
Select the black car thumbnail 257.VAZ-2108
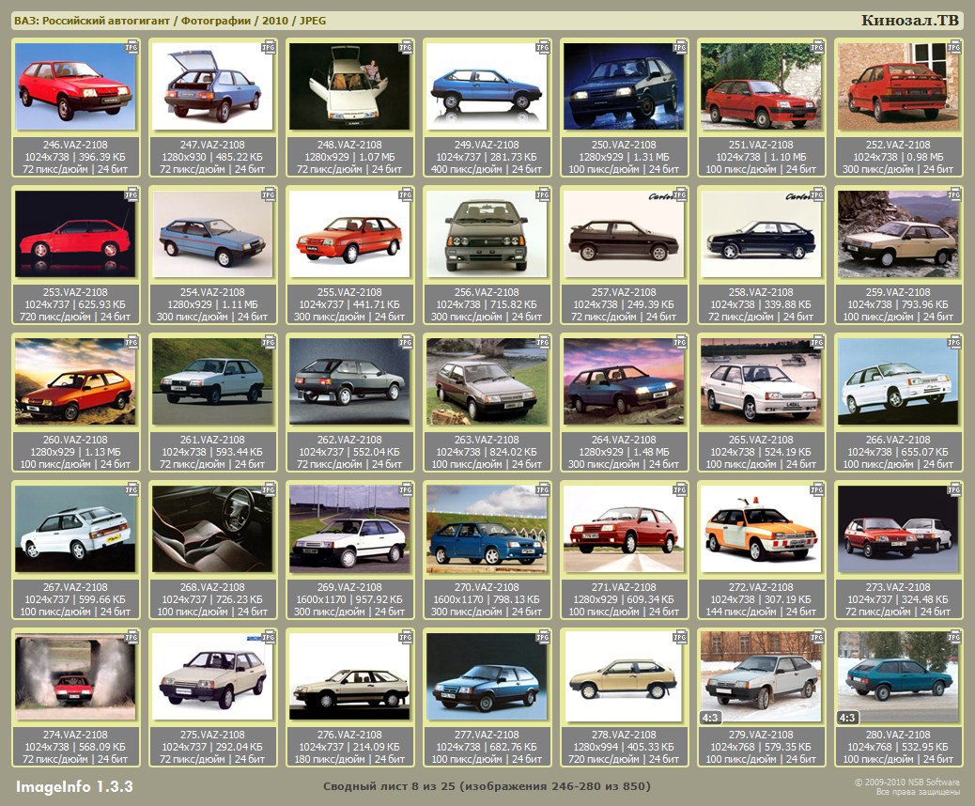[x=624, y=234]
